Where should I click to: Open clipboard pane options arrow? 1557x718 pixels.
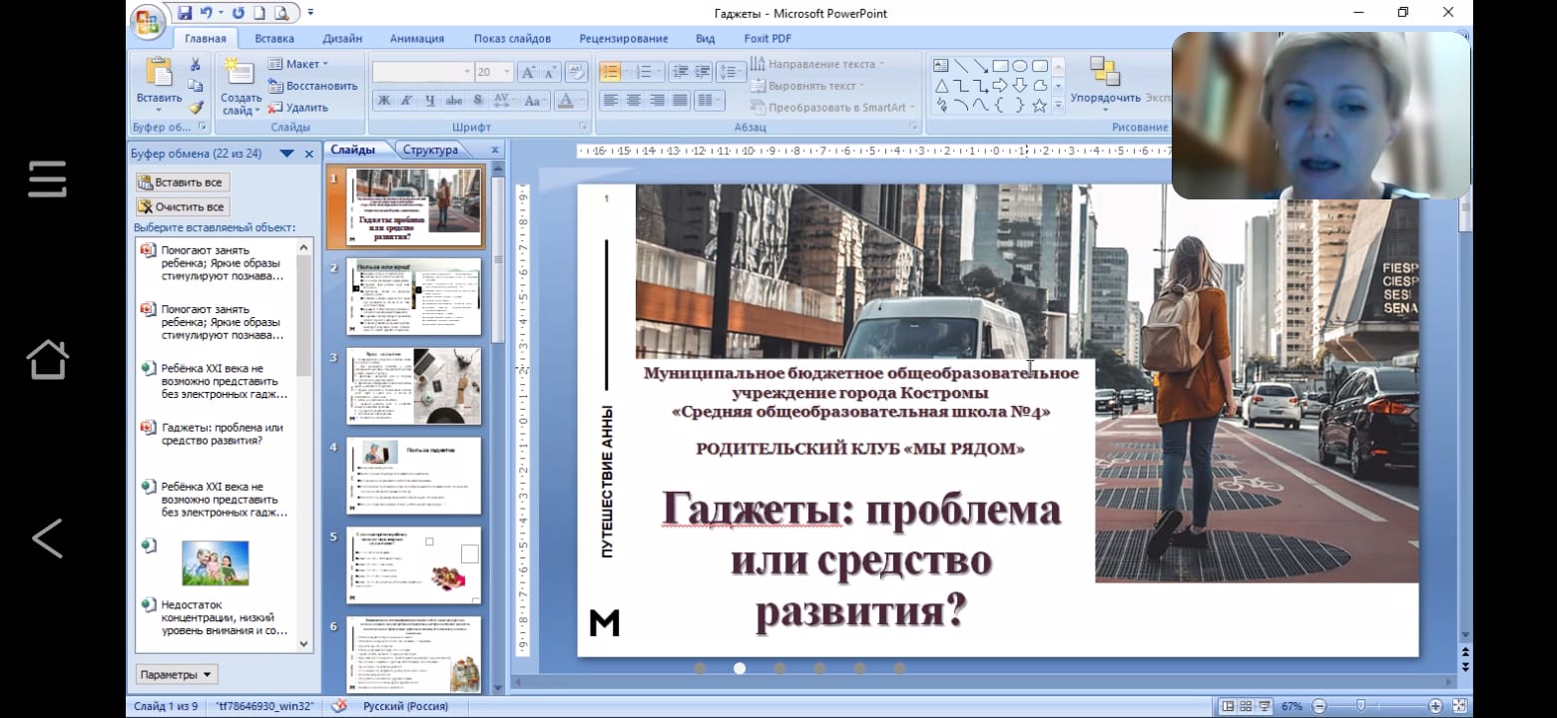point(286,154)
